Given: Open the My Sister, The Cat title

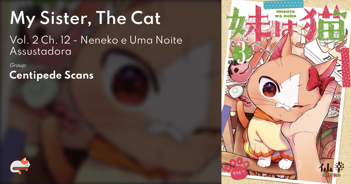Looking at the screenshot, I should (85, 19).
